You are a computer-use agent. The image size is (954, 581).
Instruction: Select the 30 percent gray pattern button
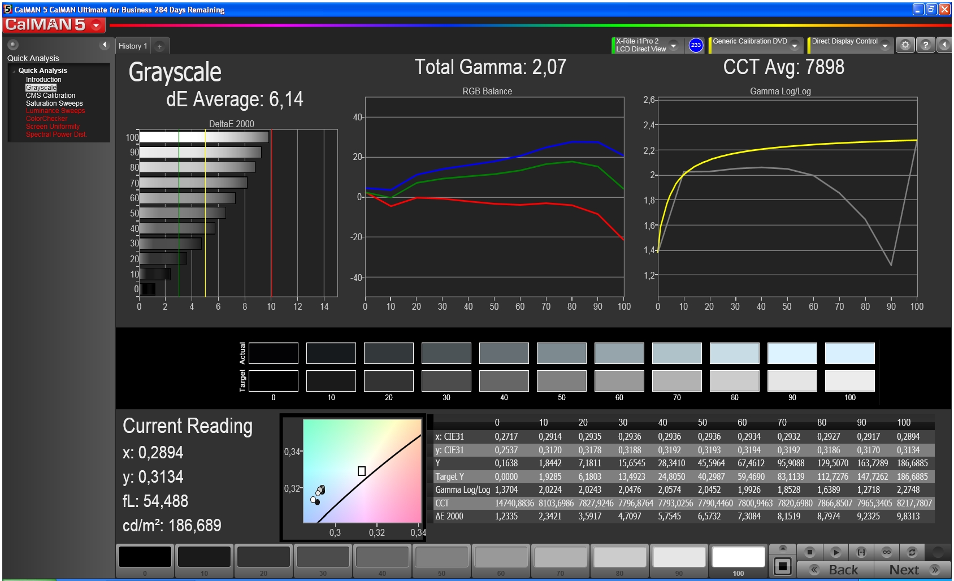tap(323, 561)
